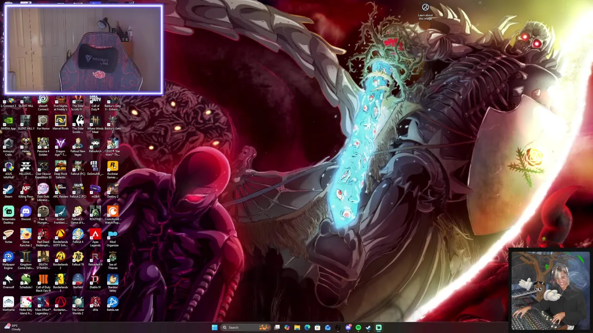Open the Fallout 76 desktop icon
593x333 pixels.
pyautogui.click(x=78, y=259)
